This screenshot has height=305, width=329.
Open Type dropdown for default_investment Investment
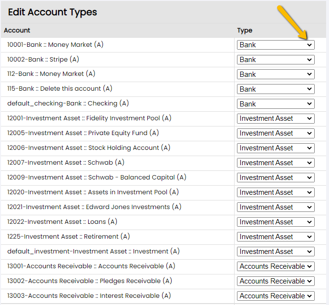click(276, 252)
